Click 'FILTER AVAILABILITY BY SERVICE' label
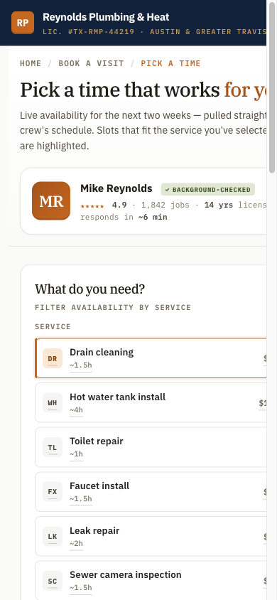The height and width of the screenshot is (600, 277). pos(113,308)
